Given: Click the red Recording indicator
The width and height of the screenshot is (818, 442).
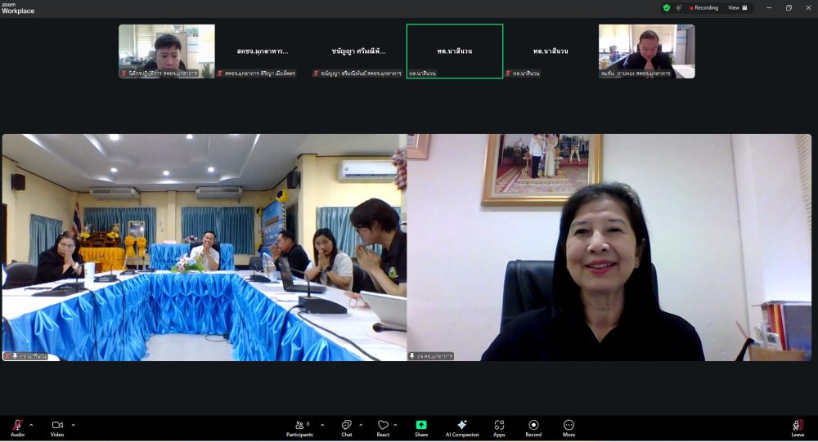Looking at the screenshot, I should pyautogui.click(x=704, y=7).
